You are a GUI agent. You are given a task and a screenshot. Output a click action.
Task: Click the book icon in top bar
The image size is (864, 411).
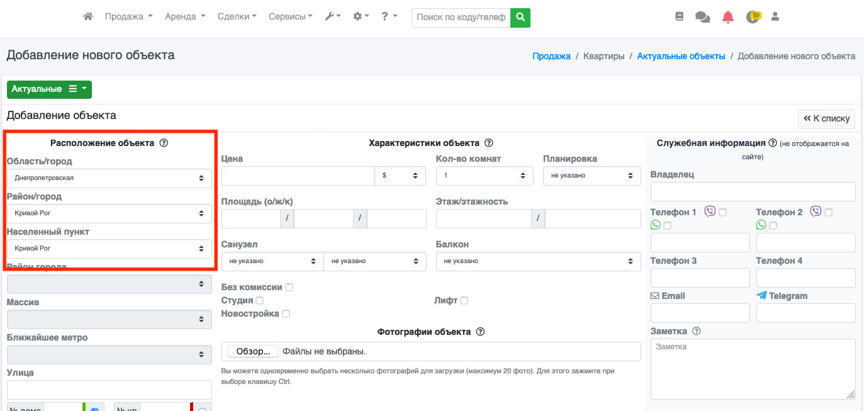coord(679,17)
